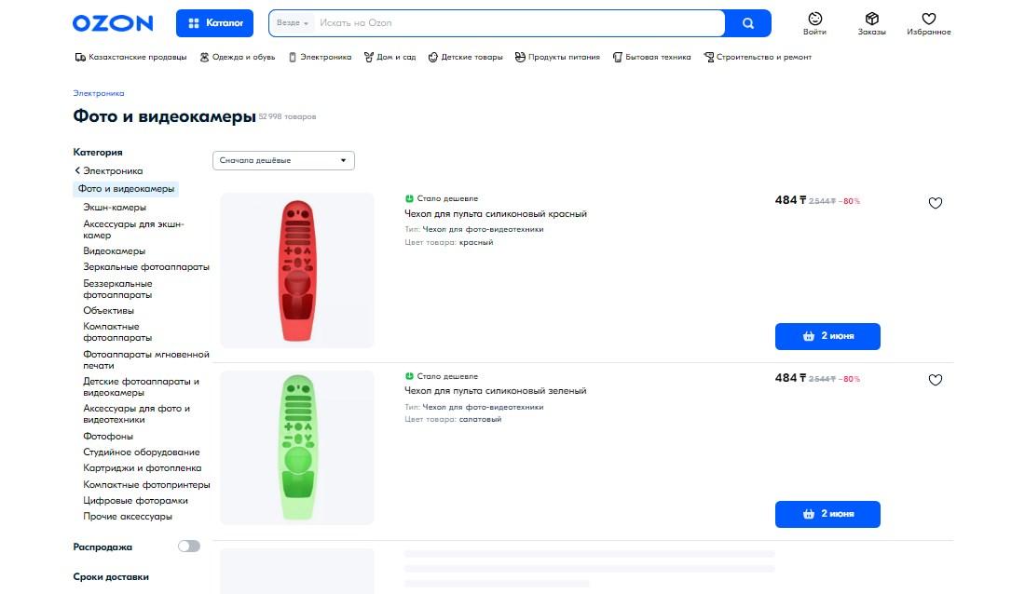Image resolution: width=1025 pixels, height=594 pixels.
Task: Add the red remote case to favorites
Action: coord(936,203)
